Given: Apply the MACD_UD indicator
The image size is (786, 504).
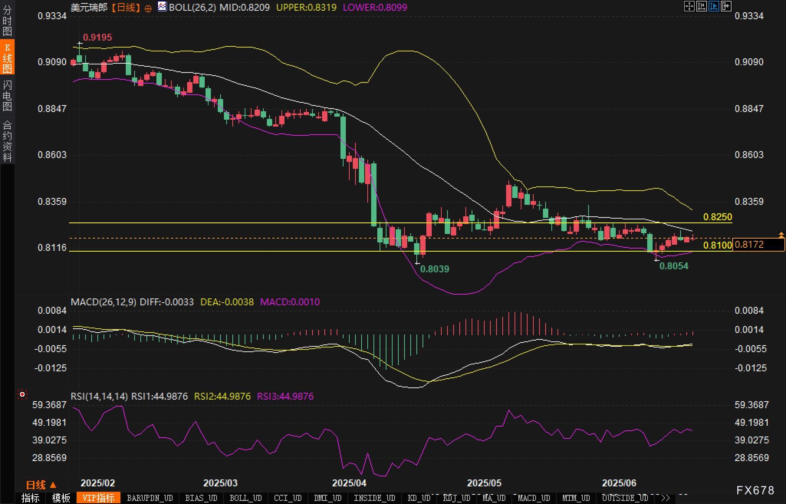Looking at the screenshot, I should tap(534, 498).
